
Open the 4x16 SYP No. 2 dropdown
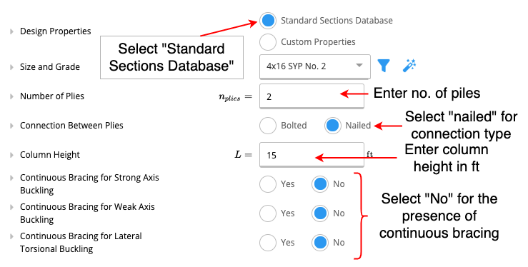point(315,66)
